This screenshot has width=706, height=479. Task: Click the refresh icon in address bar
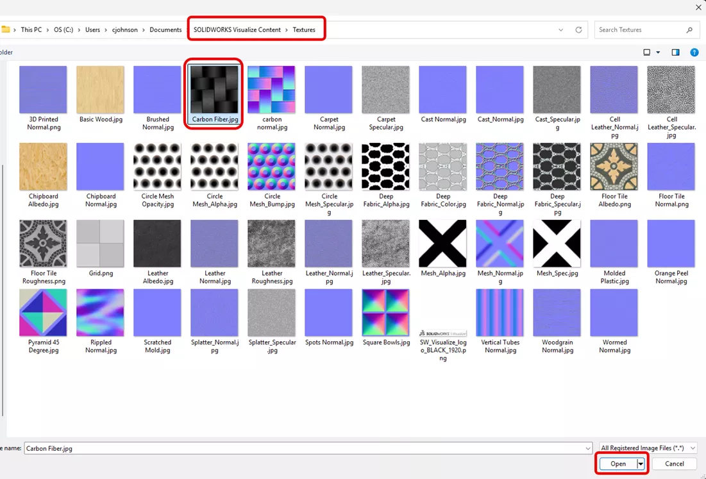click(x=578, y=30)
